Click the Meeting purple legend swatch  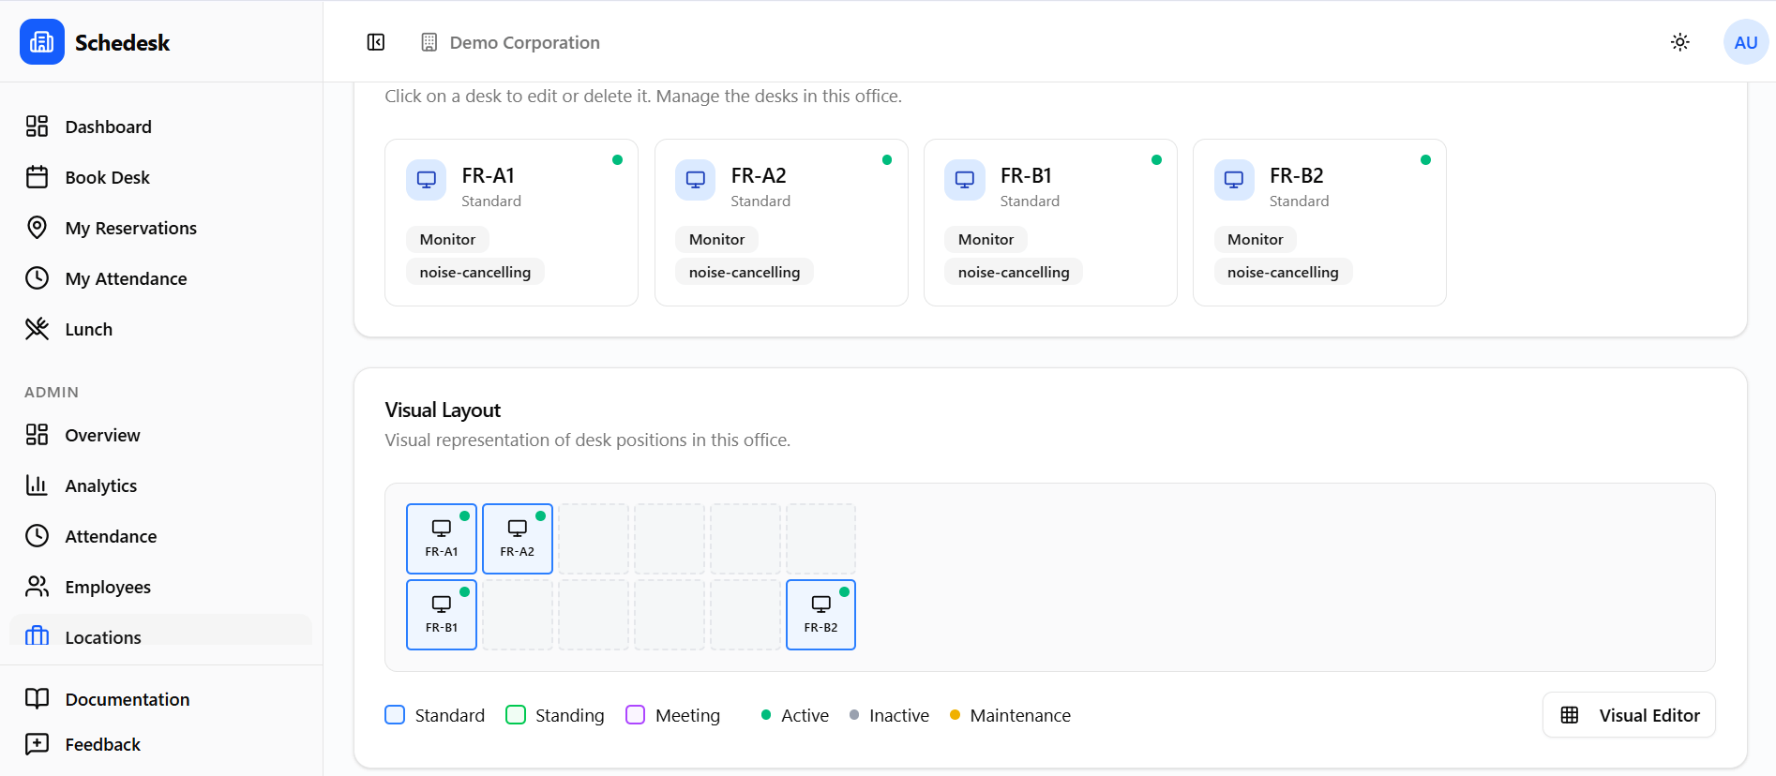(x=635, y=715)
